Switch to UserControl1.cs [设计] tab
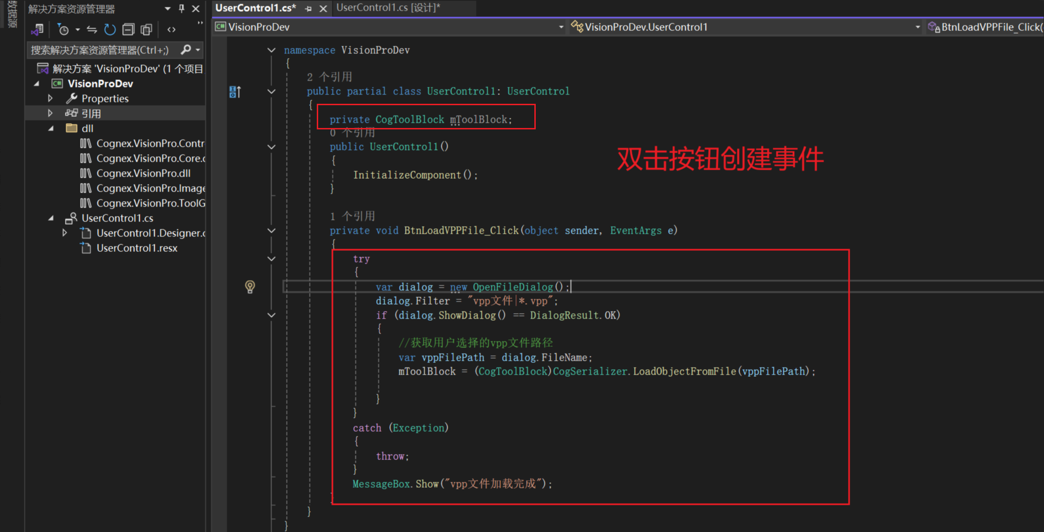1044x532 pixels. point(388,8)
